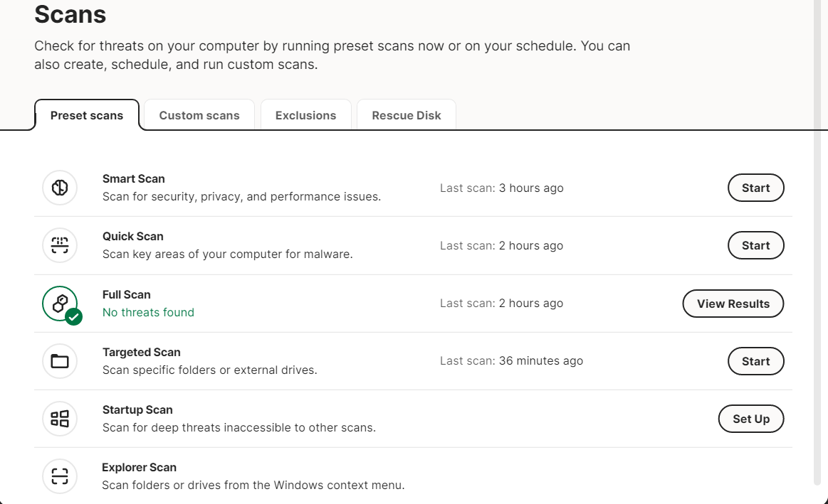Select the Explorer Scan frame icon
The height and width of the screenshot is (504, 828).
point(60,476)
